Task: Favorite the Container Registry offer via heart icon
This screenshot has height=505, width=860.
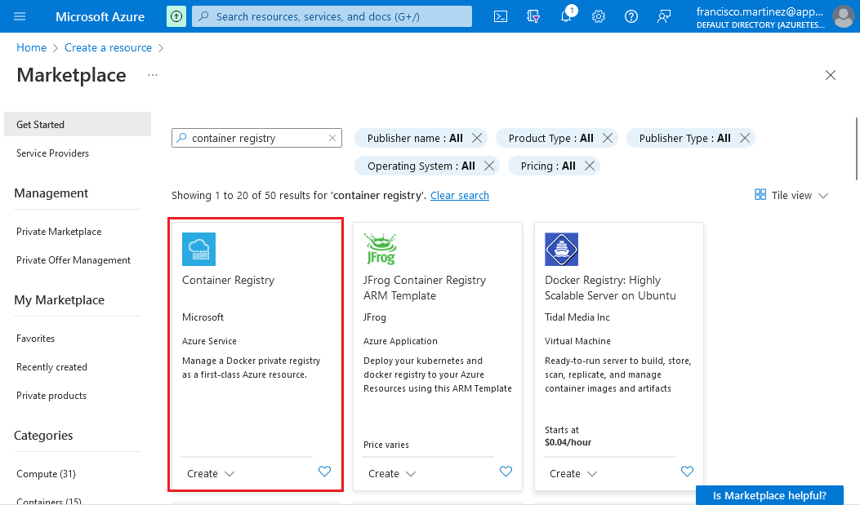Action: (324, 471)
